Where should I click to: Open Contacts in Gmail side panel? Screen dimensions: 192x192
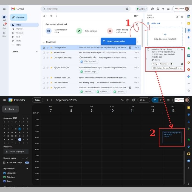[x=189, y=37]
